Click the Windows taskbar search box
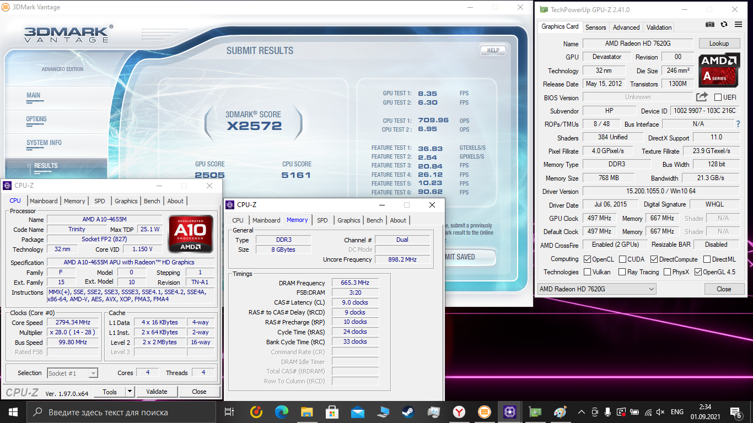 pos(121,412)
